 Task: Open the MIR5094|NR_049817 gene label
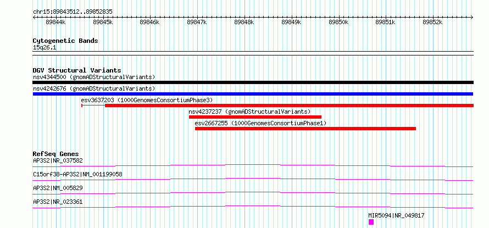tap(396, 215)
